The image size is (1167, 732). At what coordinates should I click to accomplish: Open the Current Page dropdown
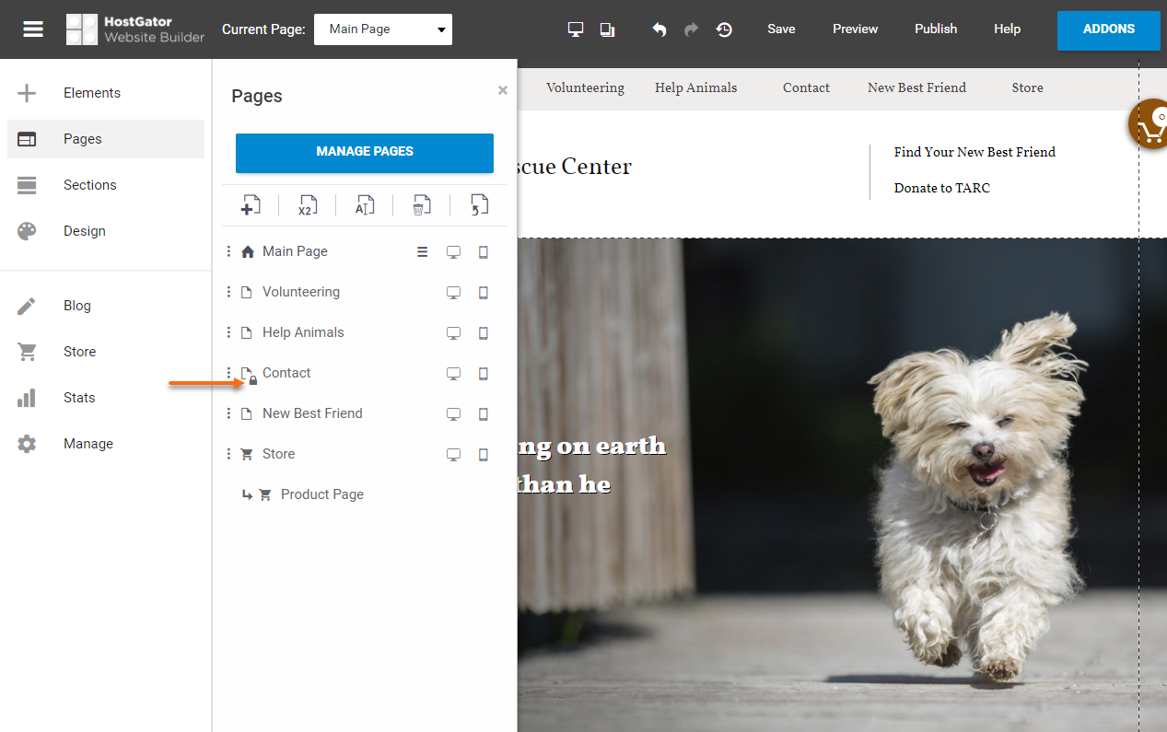point(383,29)
